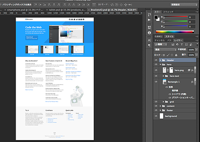The width and height of the screenshot is (200, 142).
Task: Switch to the Channels panel tab
Action: tap(160, 40)
